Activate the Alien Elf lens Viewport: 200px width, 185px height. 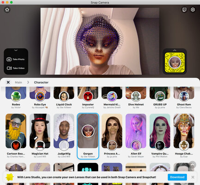pyautogui.click(x=136, y=136)
